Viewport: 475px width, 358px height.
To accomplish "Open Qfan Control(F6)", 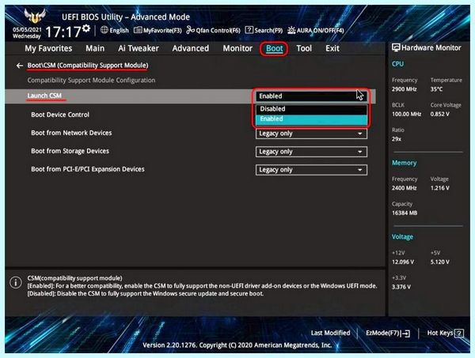I will coord(213,30).
